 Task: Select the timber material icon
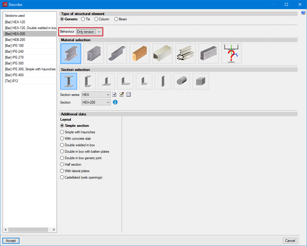pos(140,54)
